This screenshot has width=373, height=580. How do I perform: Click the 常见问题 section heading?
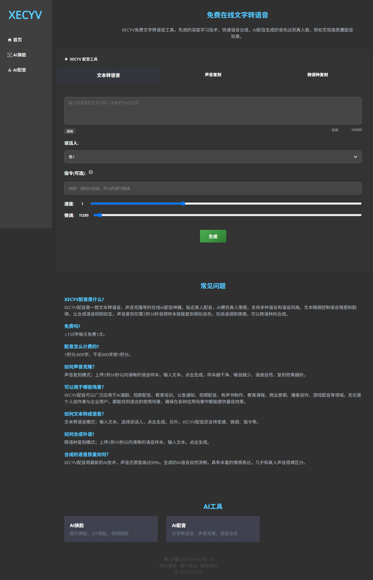point(213,286)
